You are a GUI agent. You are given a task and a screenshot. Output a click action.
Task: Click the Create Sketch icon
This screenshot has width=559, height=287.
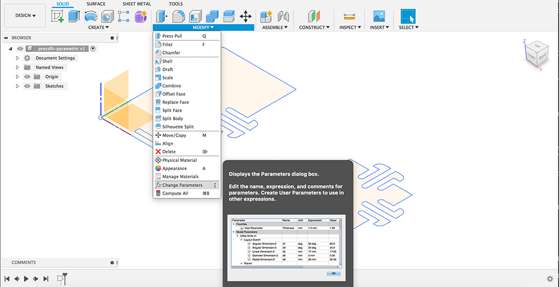[58, 16]
